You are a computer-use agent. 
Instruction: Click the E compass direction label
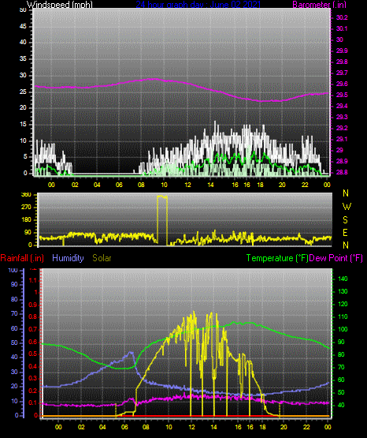click(346, 232)
